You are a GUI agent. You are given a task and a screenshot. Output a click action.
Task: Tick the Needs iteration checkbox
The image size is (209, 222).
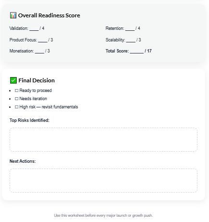16,99
